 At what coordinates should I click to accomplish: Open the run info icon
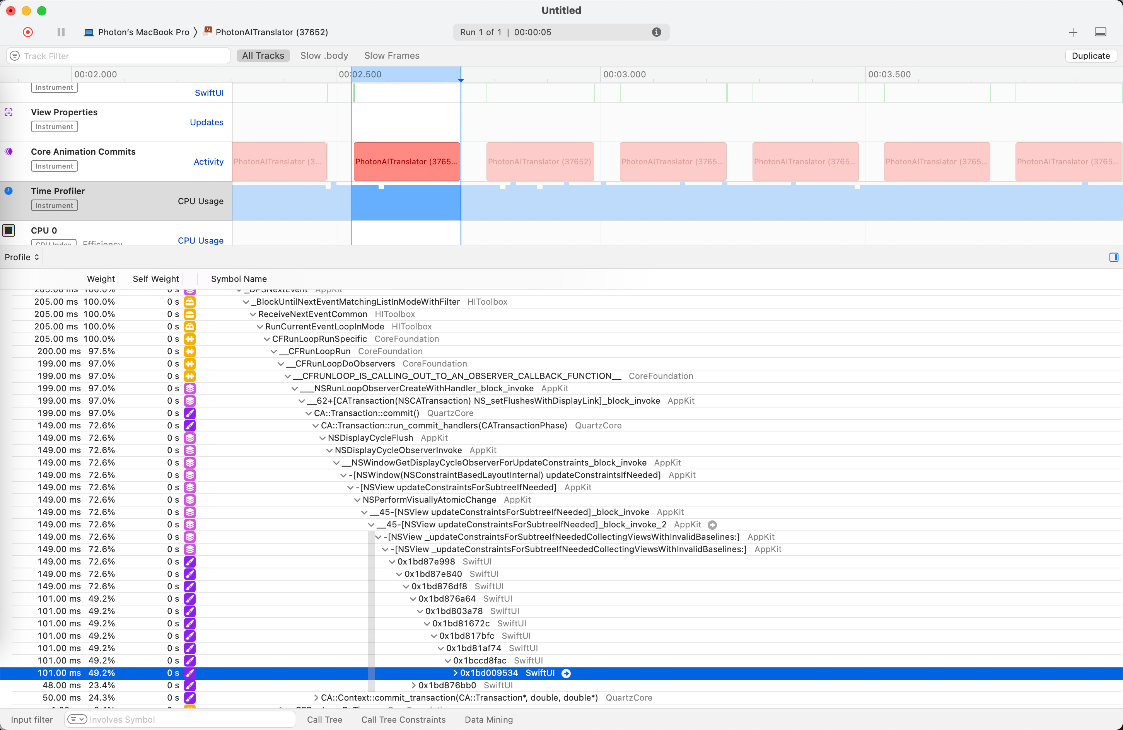(656, 32)
